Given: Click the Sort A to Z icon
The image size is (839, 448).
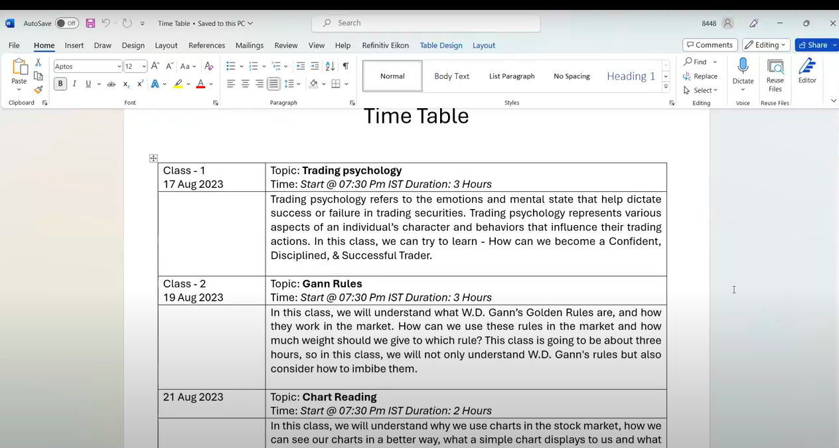Looking at the screenshot, I should [x=330, y=66].
